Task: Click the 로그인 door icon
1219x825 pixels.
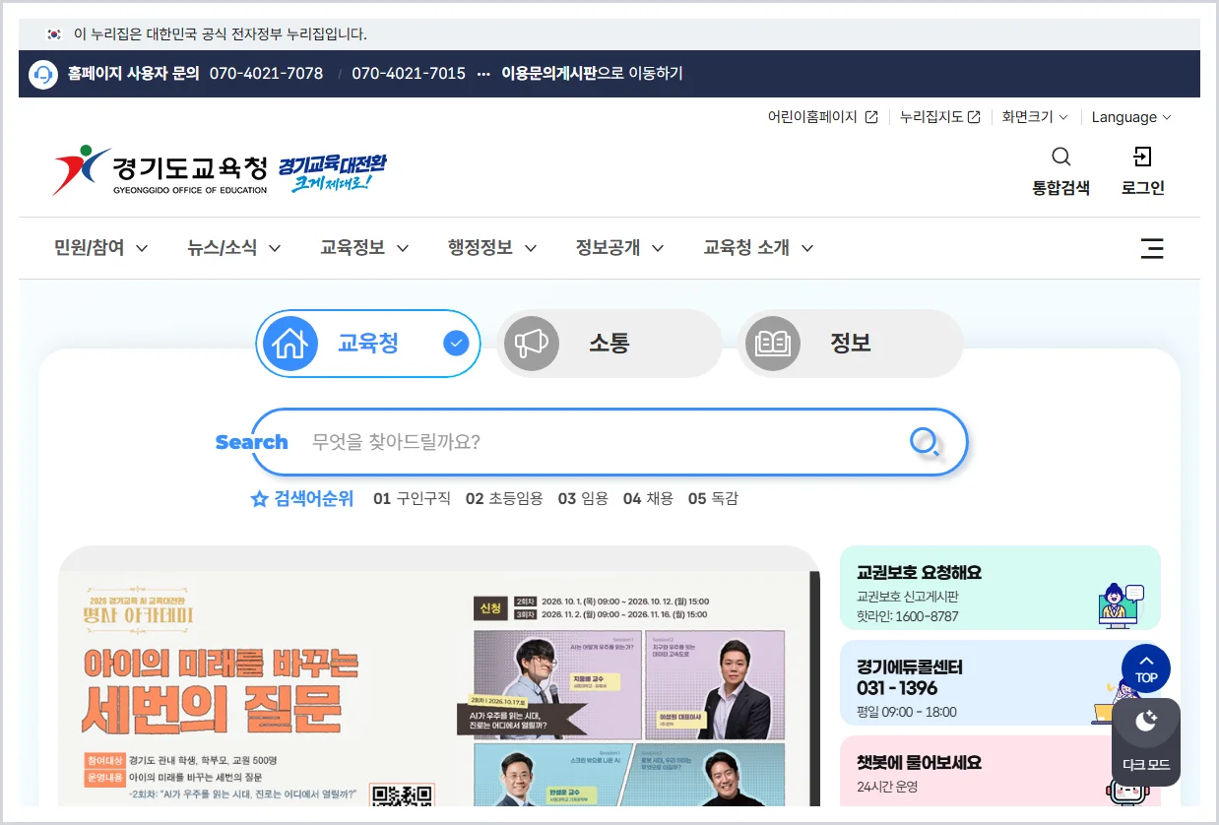Action: click(x=1142, y=157)
